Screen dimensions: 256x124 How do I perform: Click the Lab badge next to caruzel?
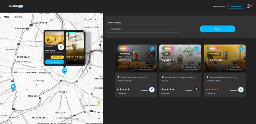20,6
